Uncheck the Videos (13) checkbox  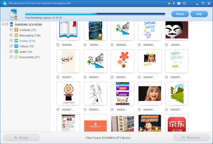pos(11,46)
